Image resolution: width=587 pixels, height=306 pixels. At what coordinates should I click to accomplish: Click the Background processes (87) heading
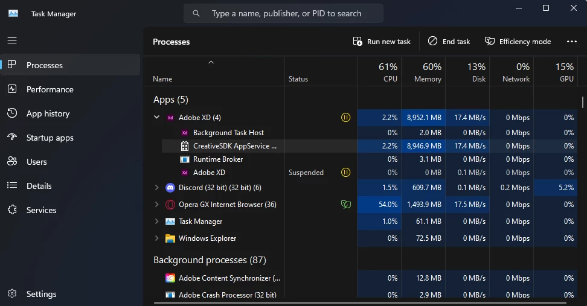pos(210,260)
